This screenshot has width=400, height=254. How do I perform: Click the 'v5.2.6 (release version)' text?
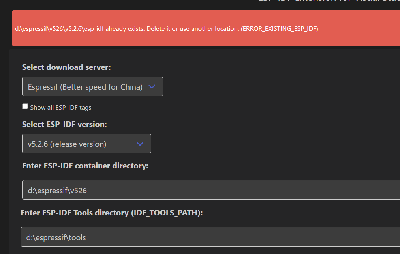tap(67, 144)
